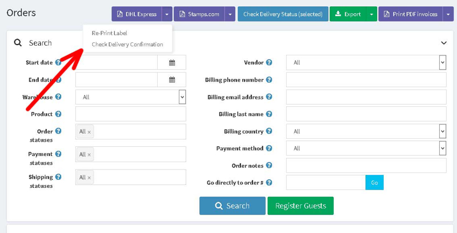The width and height of the screenshot is (457, 233).
Task: Select Re-Print Label menu option
Action: coord(109,33)
